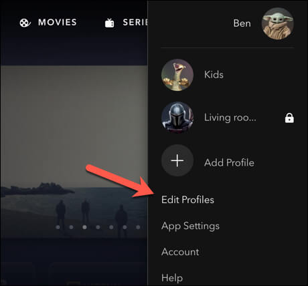Go to Account menu entry
Screen dimensions: 308x286
click(180, 252)
